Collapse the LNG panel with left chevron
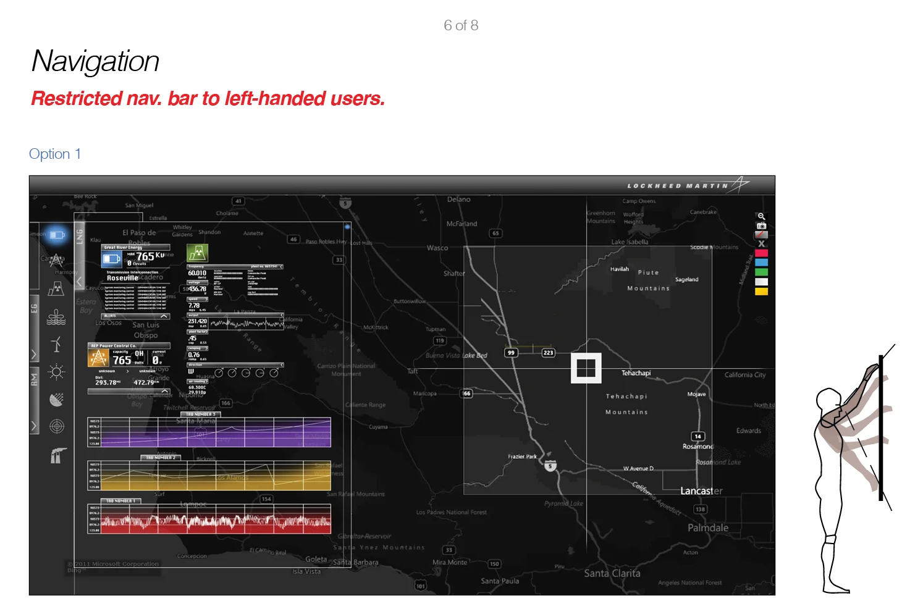 (x=79, y=282)
